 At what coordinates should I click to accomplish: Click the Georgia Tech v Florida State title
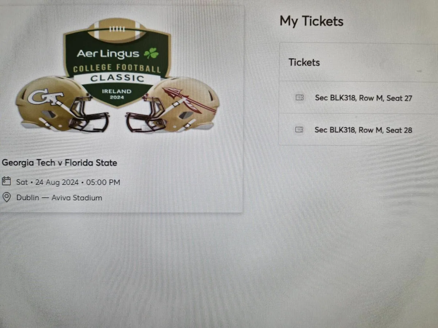pos(59,163)
